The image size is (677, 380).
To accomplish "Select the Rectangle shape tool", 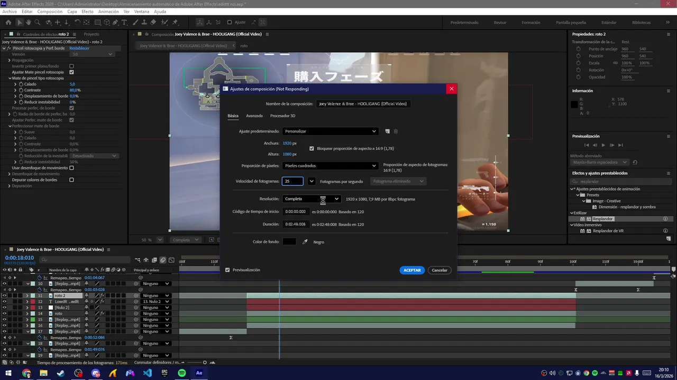I will pos(98,22).
